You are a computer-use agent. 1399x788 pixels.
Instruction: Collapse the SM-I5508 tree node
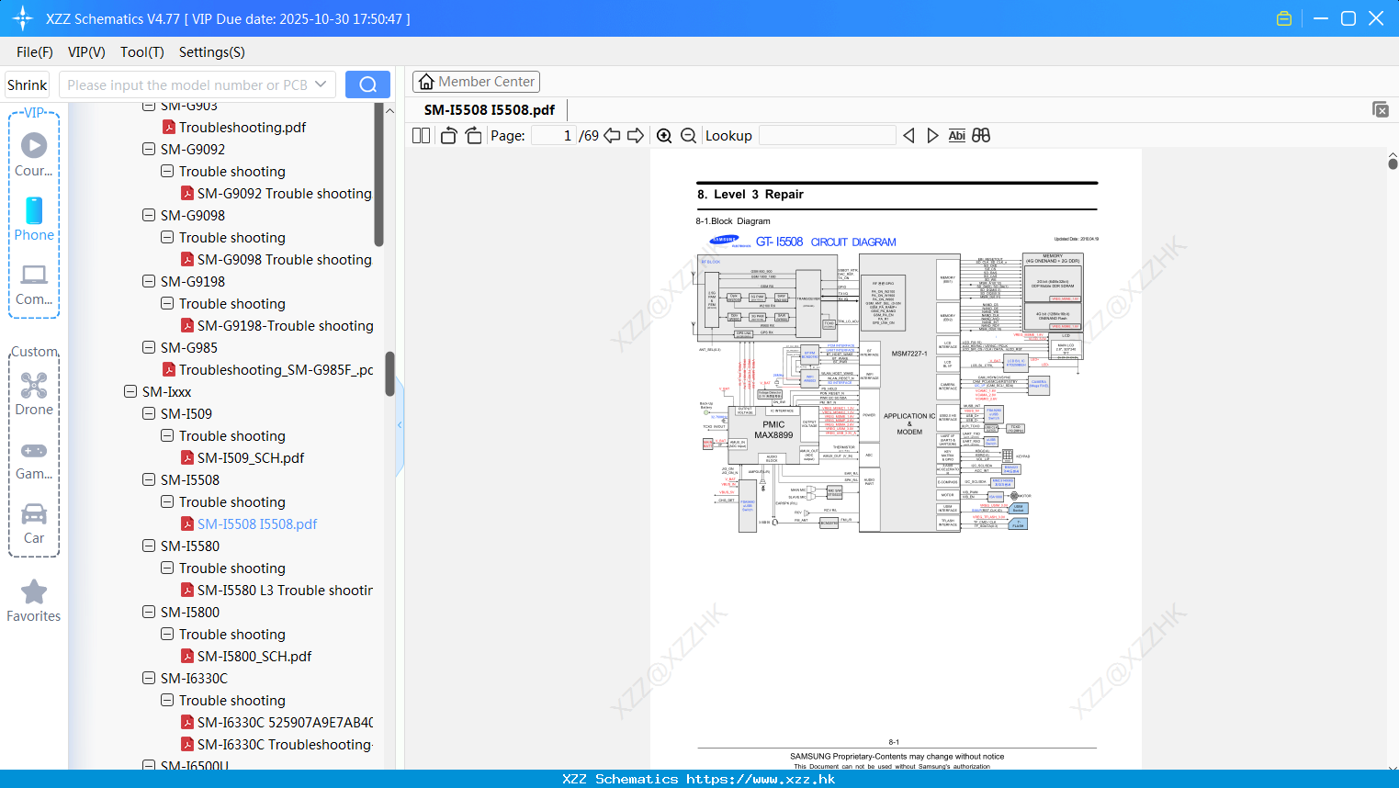coord(149,479)
